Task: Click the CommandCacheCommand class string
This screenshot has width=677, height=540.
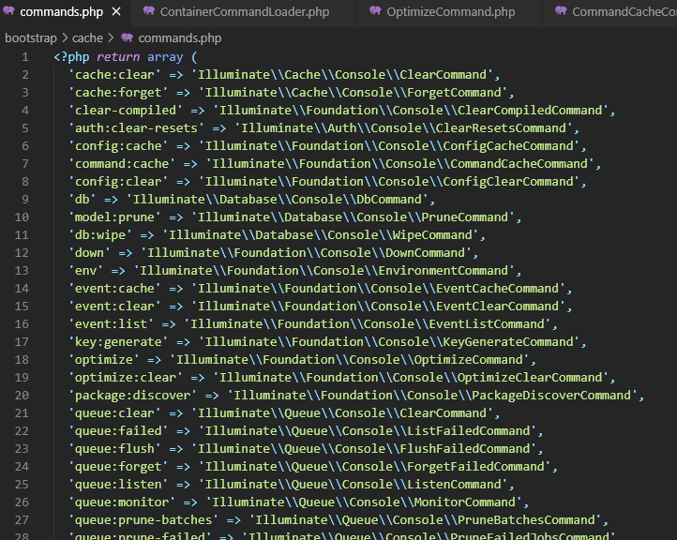Action: click(x=399, y=164)
